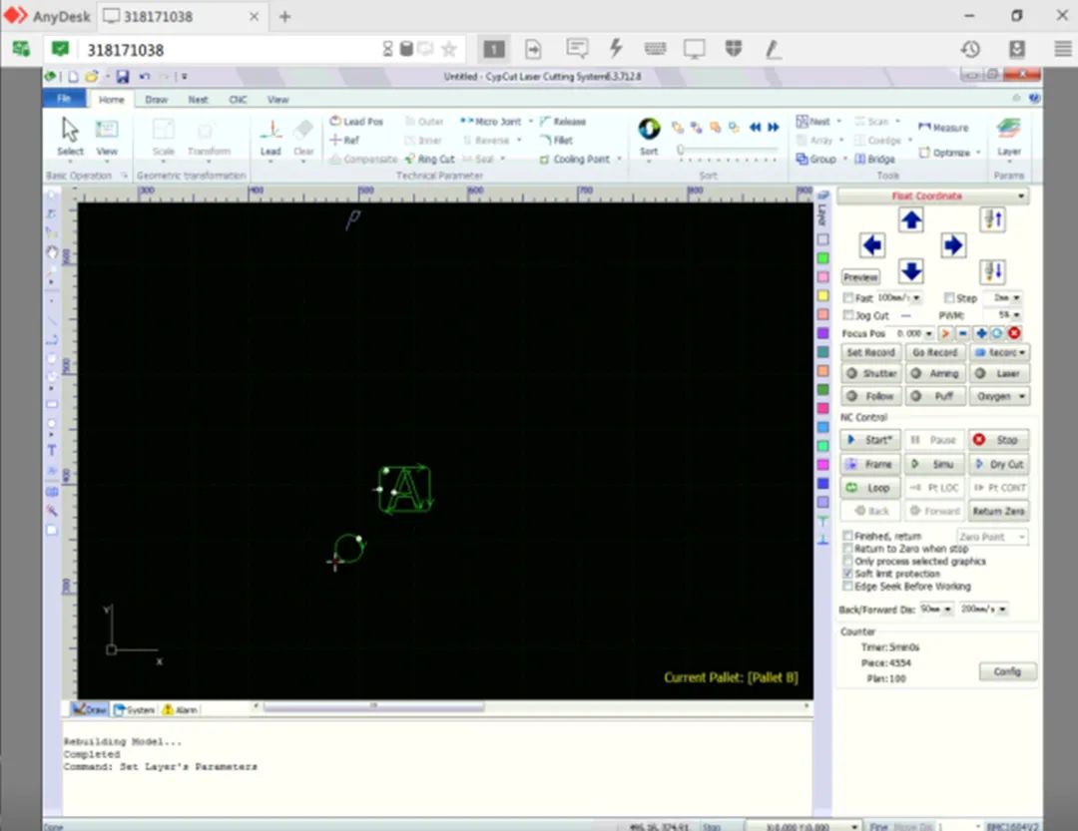Image resolution: width=1078 pixels, height=831 pixels.
Task: Click the Frame button
Action: [x=870, y=464]
